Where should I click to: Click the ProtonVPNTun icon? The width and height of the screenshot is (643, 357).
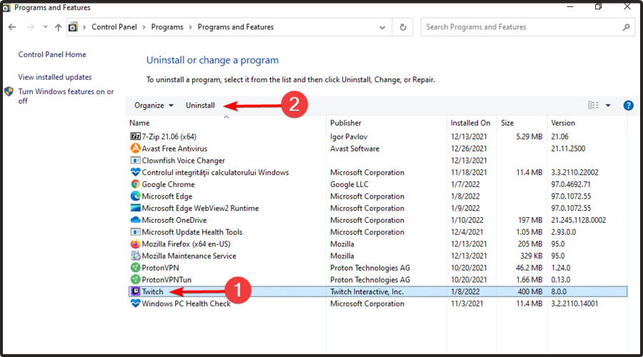[x=135, y=280]
